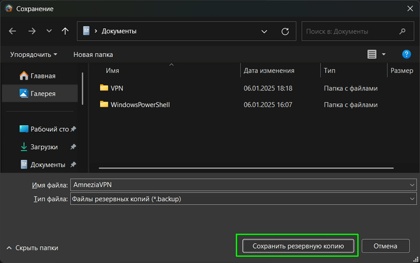Expand the Имя файла suggestions dropdown
Image resolution: width=420 pixels, height=263 pixels.
tap(412, 185)
